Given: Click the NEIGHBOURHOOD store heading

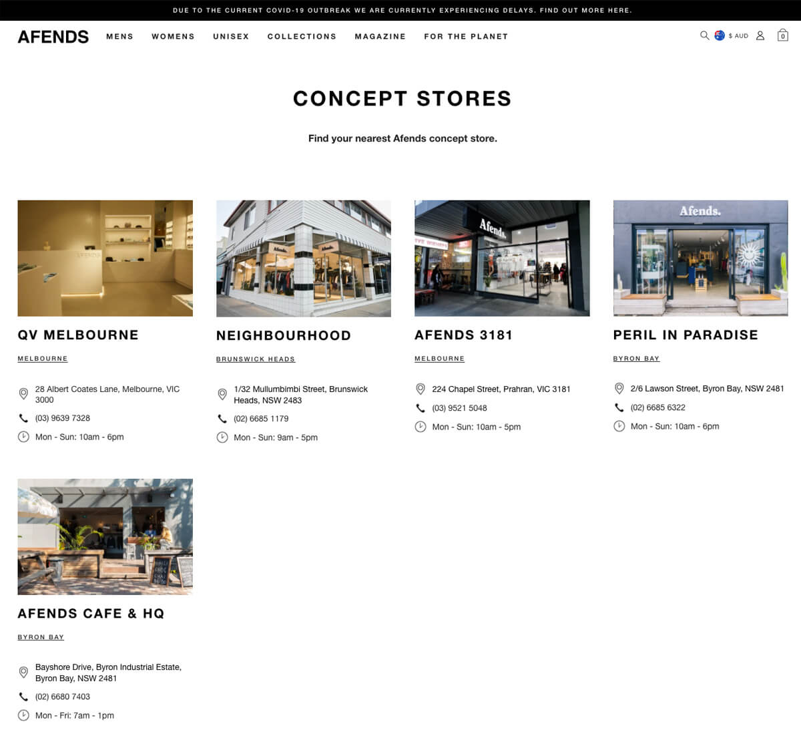Looking at the screenshot, I should tap(284, 336).
